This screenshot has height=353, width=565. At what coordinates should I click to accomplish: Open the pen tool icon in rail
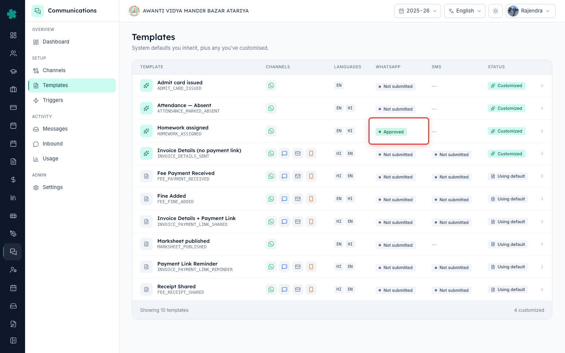coord(13,234)
